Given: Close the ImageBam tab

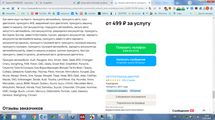Looking at the screenshot, I should (x=74, y=3).
